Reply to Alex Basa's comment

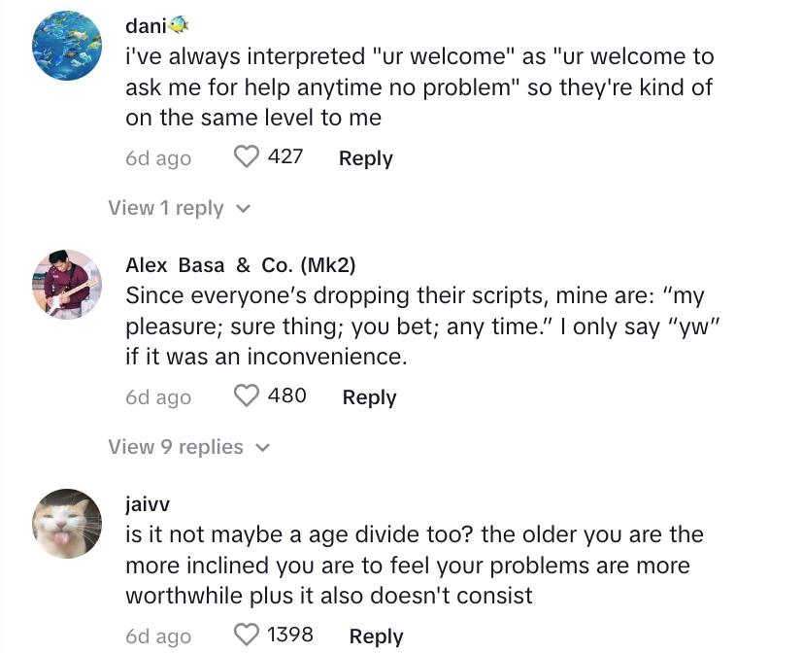click(x=369, y=396)
